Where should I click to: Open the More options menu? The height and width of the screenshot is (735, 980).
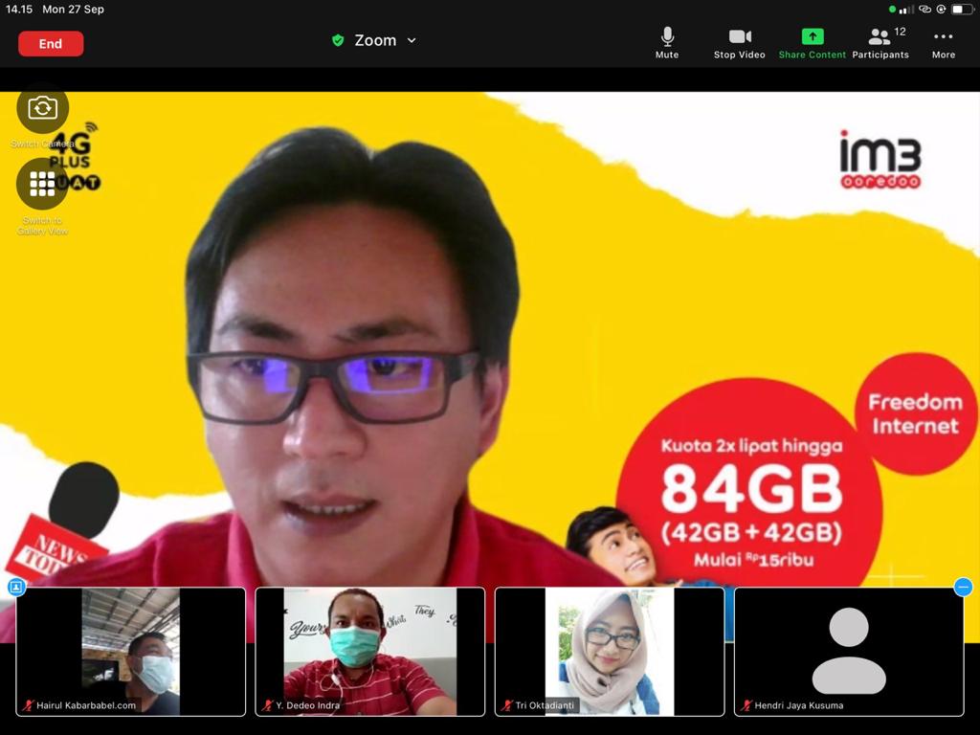943,42
